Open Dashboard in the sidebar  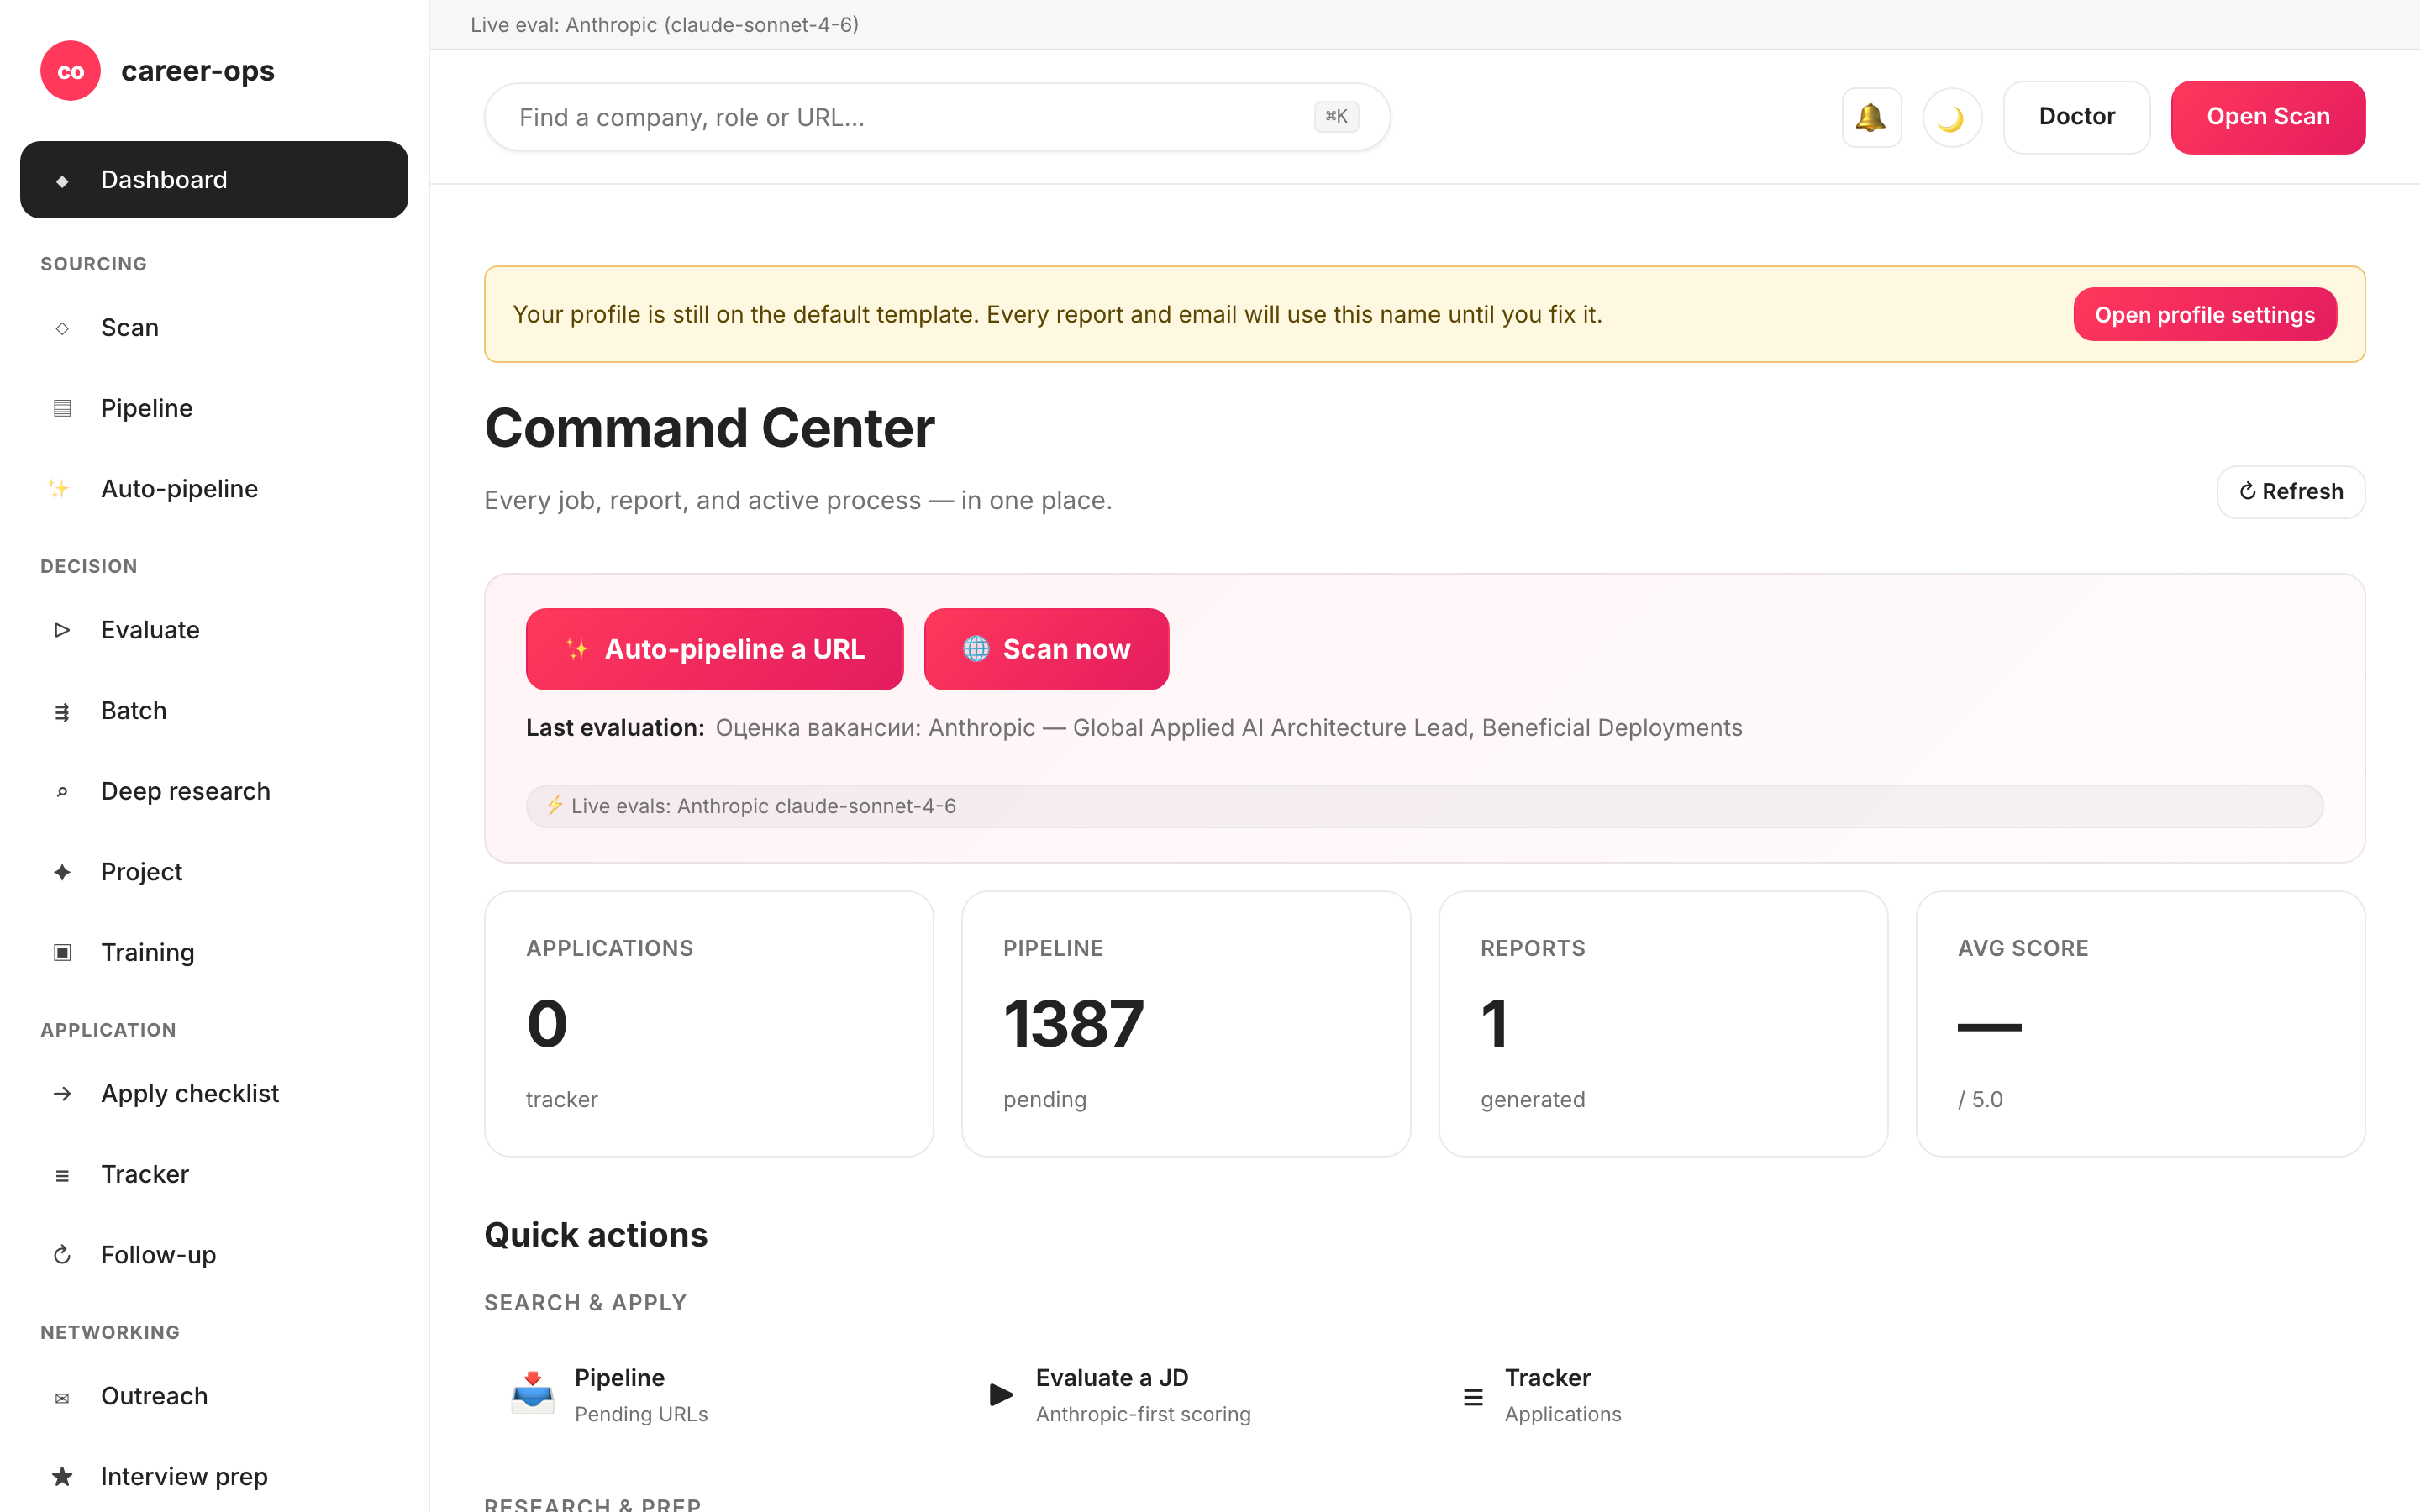(214, 180)
